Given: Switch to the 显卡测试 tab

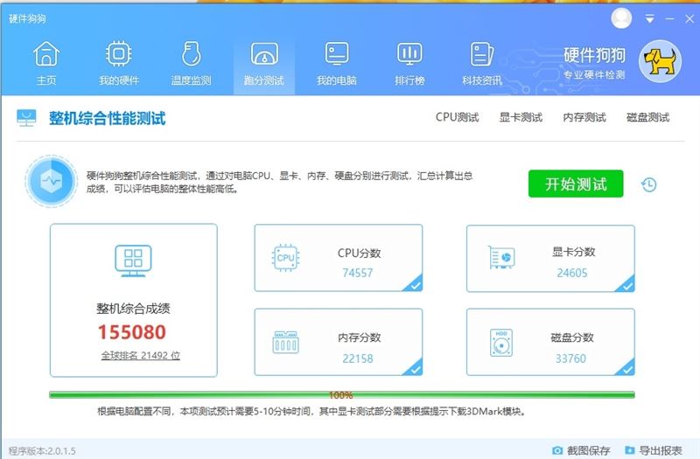Looking at the screenshot, I should tap(521, 117).
